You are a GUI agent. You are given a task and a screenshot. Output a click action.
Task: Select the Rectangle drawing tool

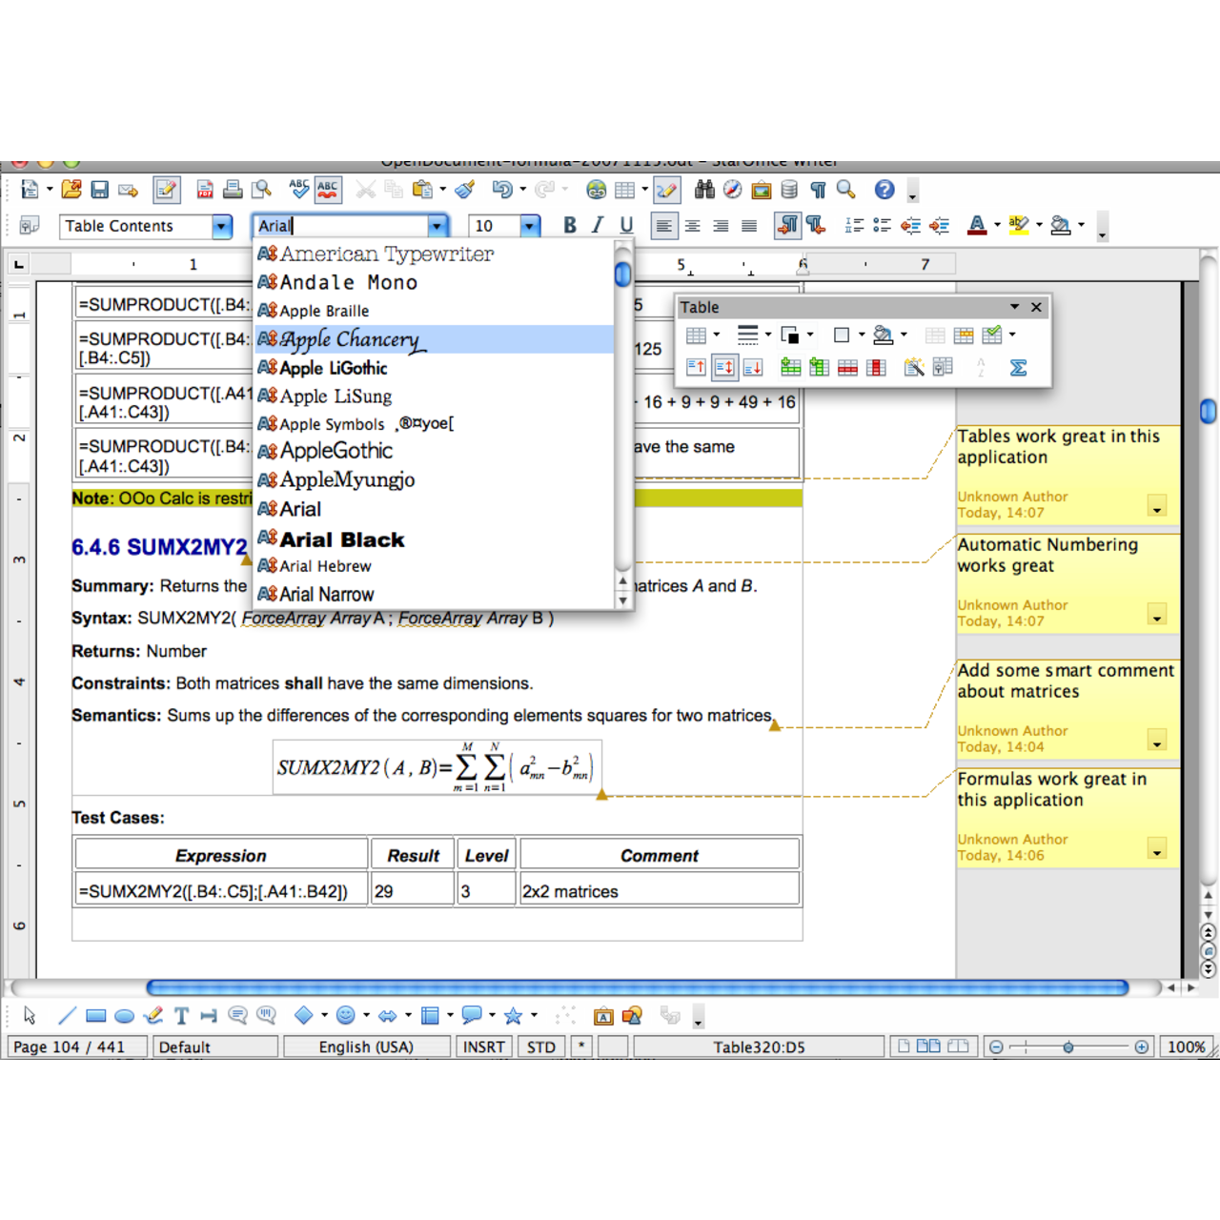tap(95, 1016)
